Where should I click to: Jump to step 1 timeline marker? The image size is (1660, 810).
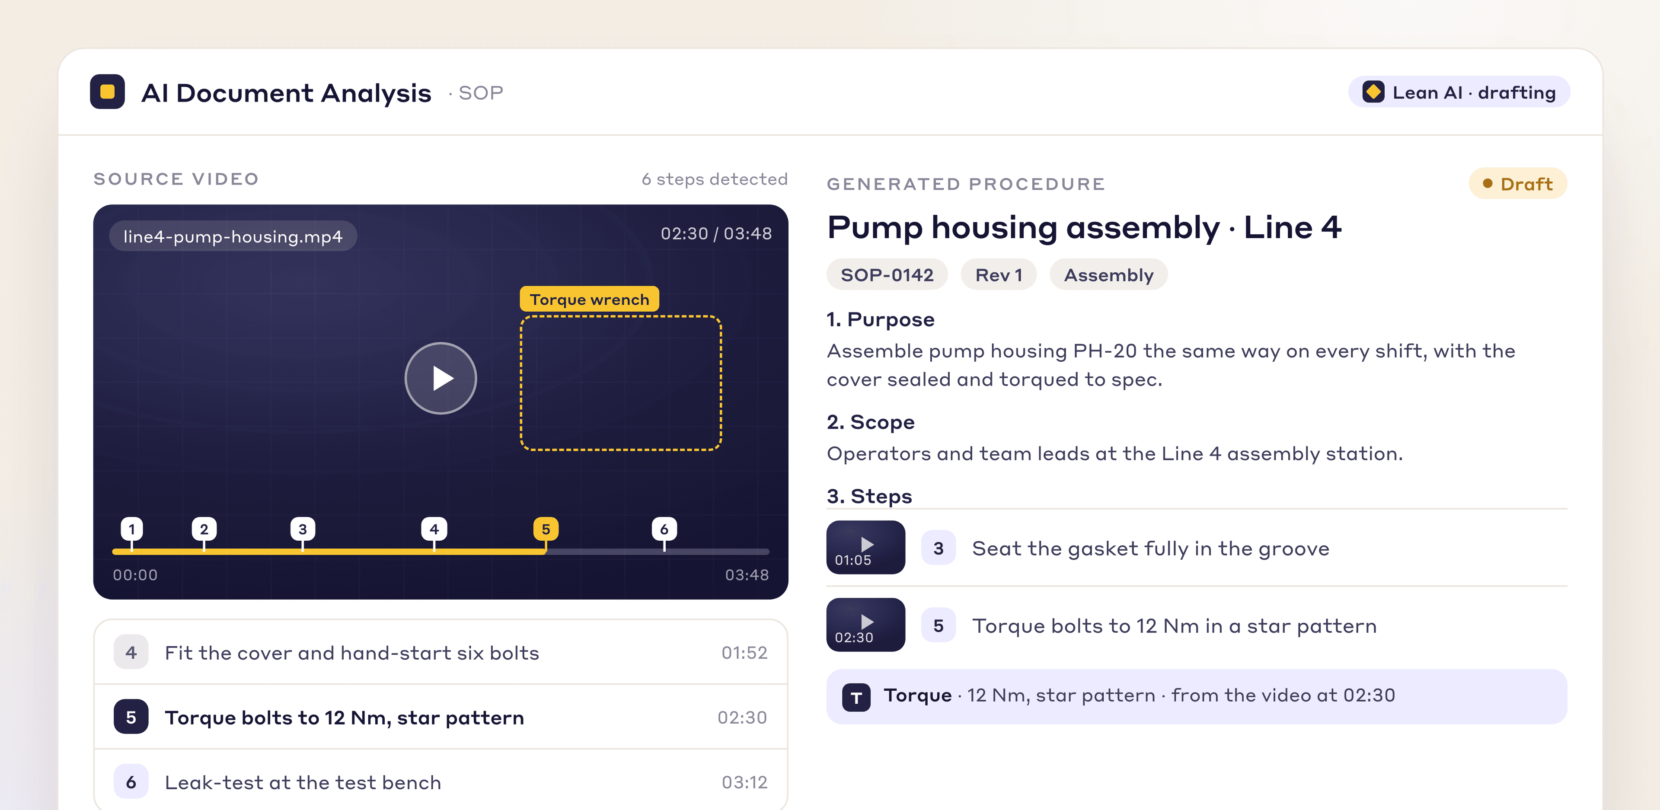[131, 529]
